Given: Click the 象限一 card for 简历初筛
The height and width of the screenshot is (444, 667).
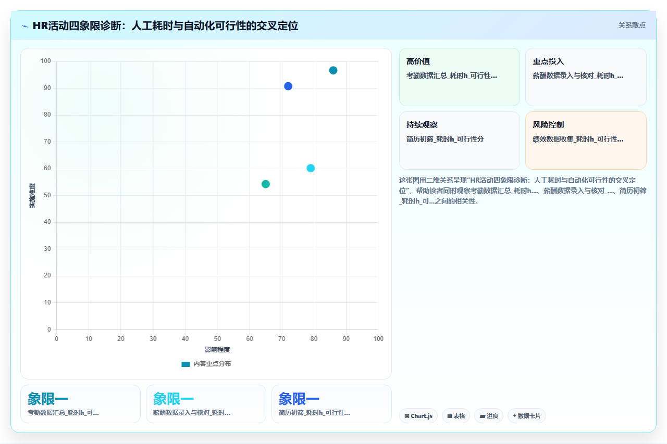Looking at the screenshot, I should point(331,404).
